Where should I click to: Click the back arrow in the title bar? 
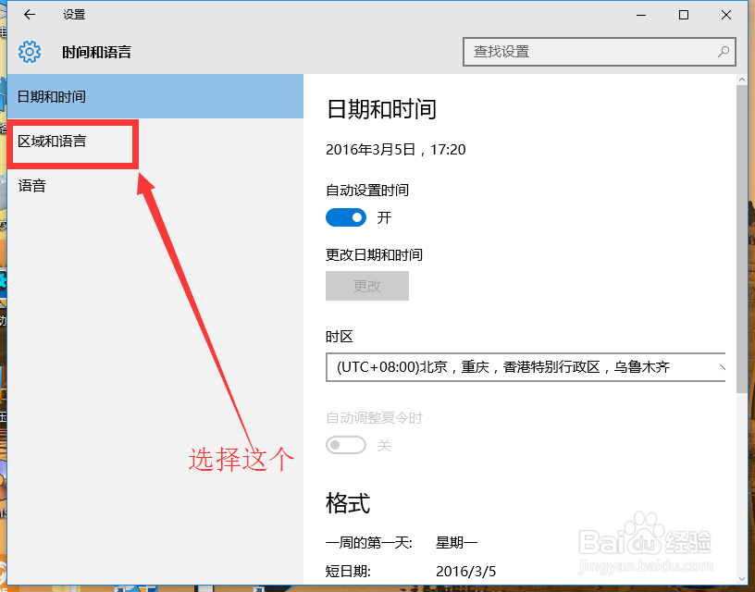[x=28, y=15]
